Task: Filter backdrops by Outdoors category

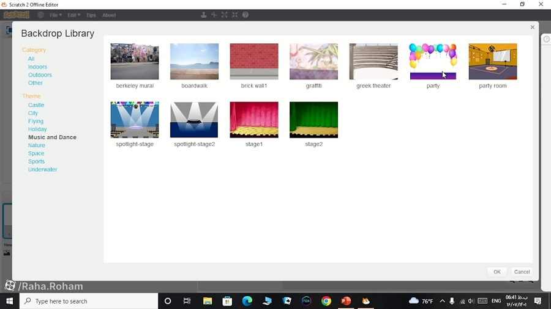Action: [40, 75]
